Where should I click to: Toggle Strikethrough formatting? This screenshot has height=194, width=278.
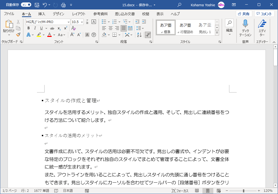coord(52,28)
